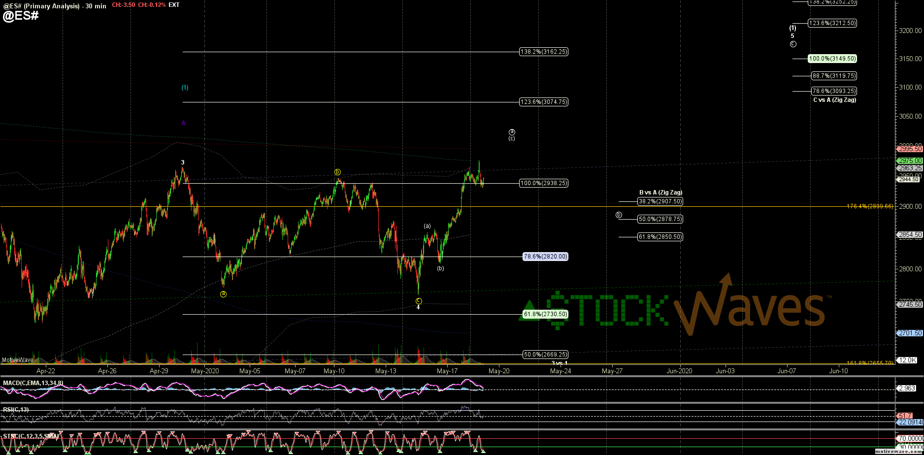Select the 'B vs A (Zig Zag)' caption
Viewport: 924px width, 455px height.
click(x=660, y=193)
